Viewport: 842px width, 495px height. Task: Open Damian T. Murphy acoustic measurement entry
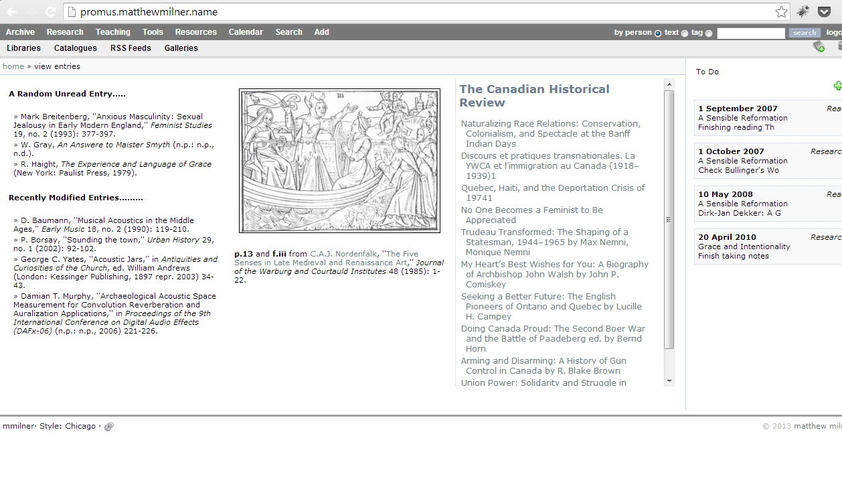(114, 313)
